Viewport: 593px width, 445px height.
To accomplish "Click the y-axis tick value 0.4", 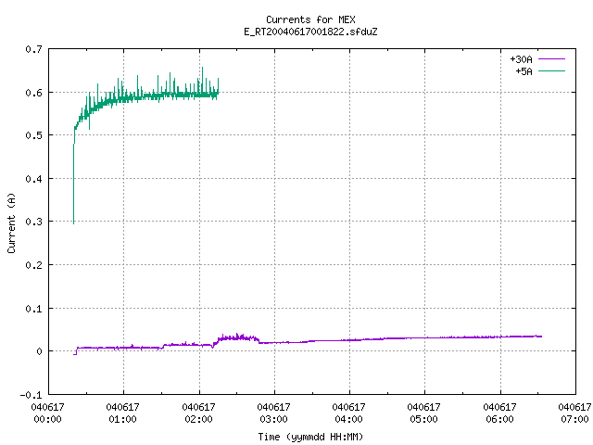I will (33, 179).
